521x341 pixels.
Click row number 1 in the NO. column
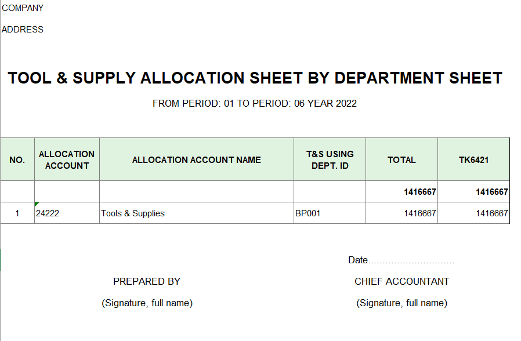click(17, 213)
